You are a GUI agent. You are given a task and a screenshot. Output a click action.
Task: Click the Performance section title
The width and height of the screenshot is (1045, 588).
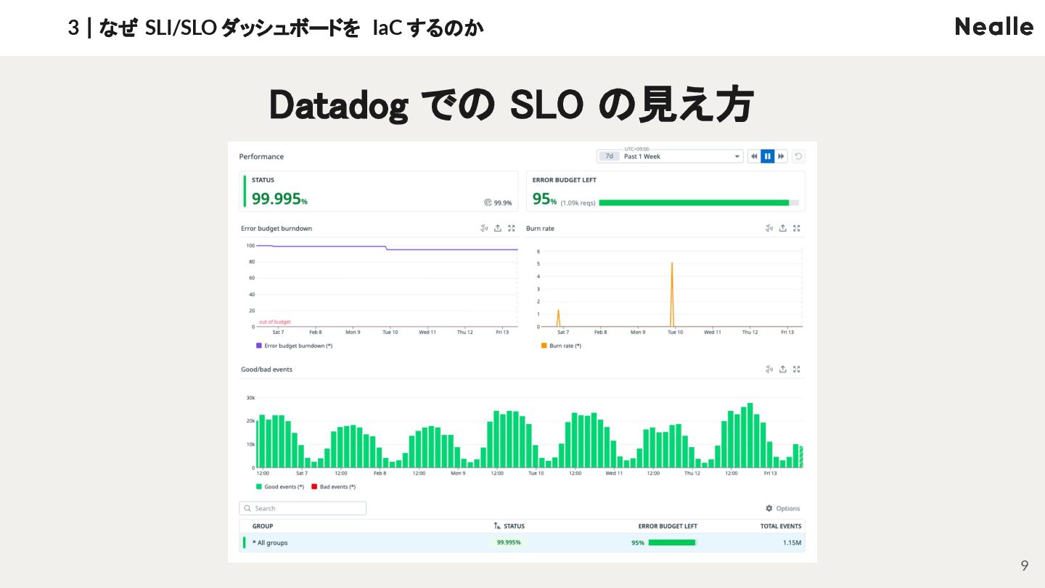tap(261, 156)
